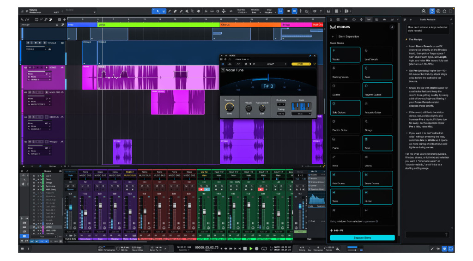473x261 pixels.
Task: Adjust the Formant Shift knob
Action: pyautogui.click(x=262, y=108)
